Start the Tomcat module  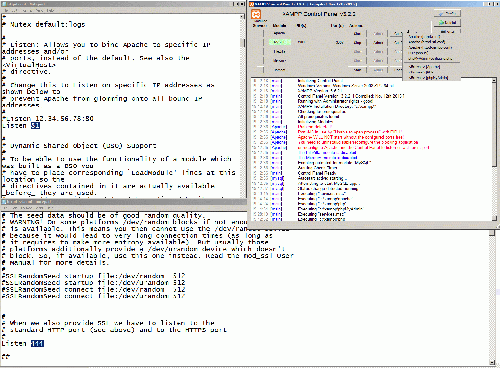357,70
